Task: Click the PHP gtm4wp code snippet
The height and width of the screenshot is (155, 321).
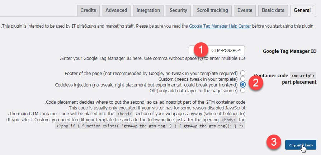Action: click(150, 126)
